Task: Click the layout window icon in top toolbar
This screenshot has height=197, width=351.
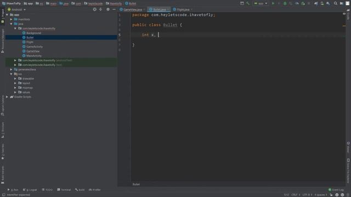Action: [242, 3]
